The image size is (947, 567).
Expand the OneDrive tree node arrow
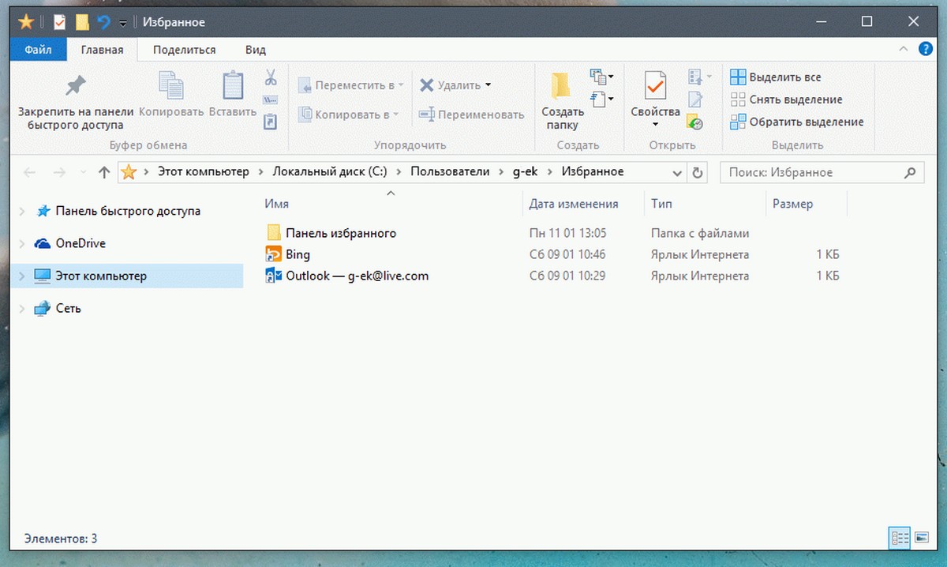pyautogui.click(x=23, y=244)
